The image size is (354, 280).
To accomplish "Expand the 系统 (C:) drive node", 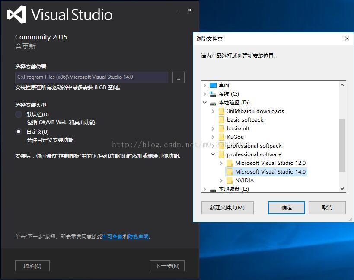I will (204, 94).
